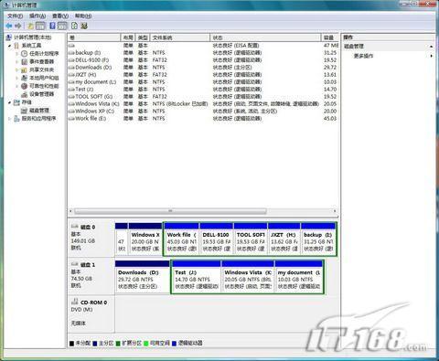Click the bright green 可用空间 legend swatch

tap(146, 344)
